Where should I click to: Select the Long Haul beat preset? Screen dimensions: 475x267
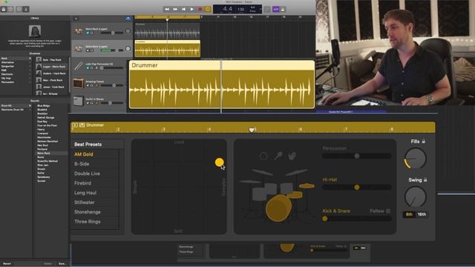point(85,193)
